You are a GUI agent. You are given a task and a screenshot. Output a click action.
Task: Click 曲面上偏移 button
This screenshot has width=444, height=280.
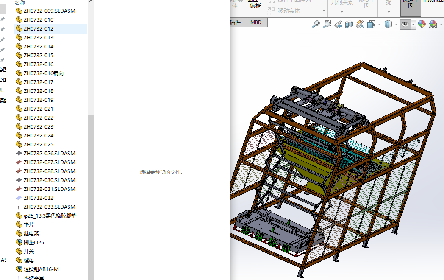pos(255,4)
